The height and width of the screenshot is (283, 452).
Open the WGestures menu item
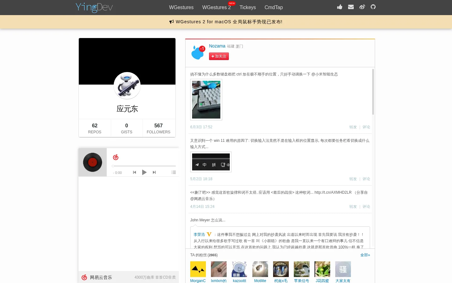181,7
